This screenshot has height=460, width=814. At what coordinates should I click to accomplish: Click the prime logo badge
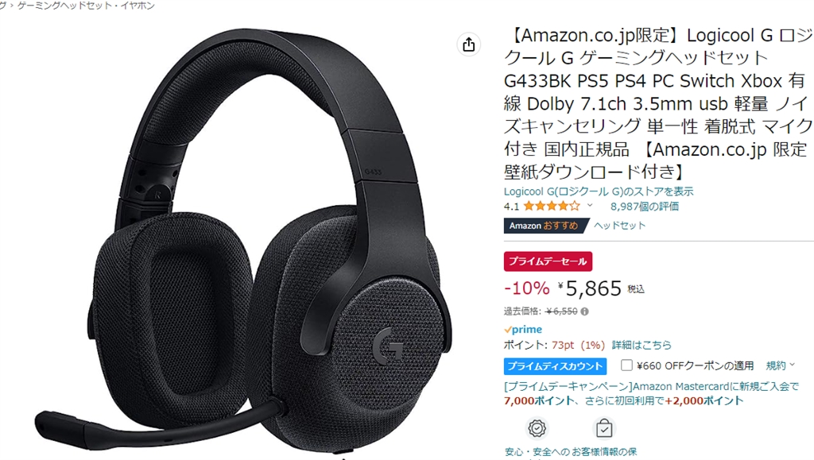click(x=523, y=330)
